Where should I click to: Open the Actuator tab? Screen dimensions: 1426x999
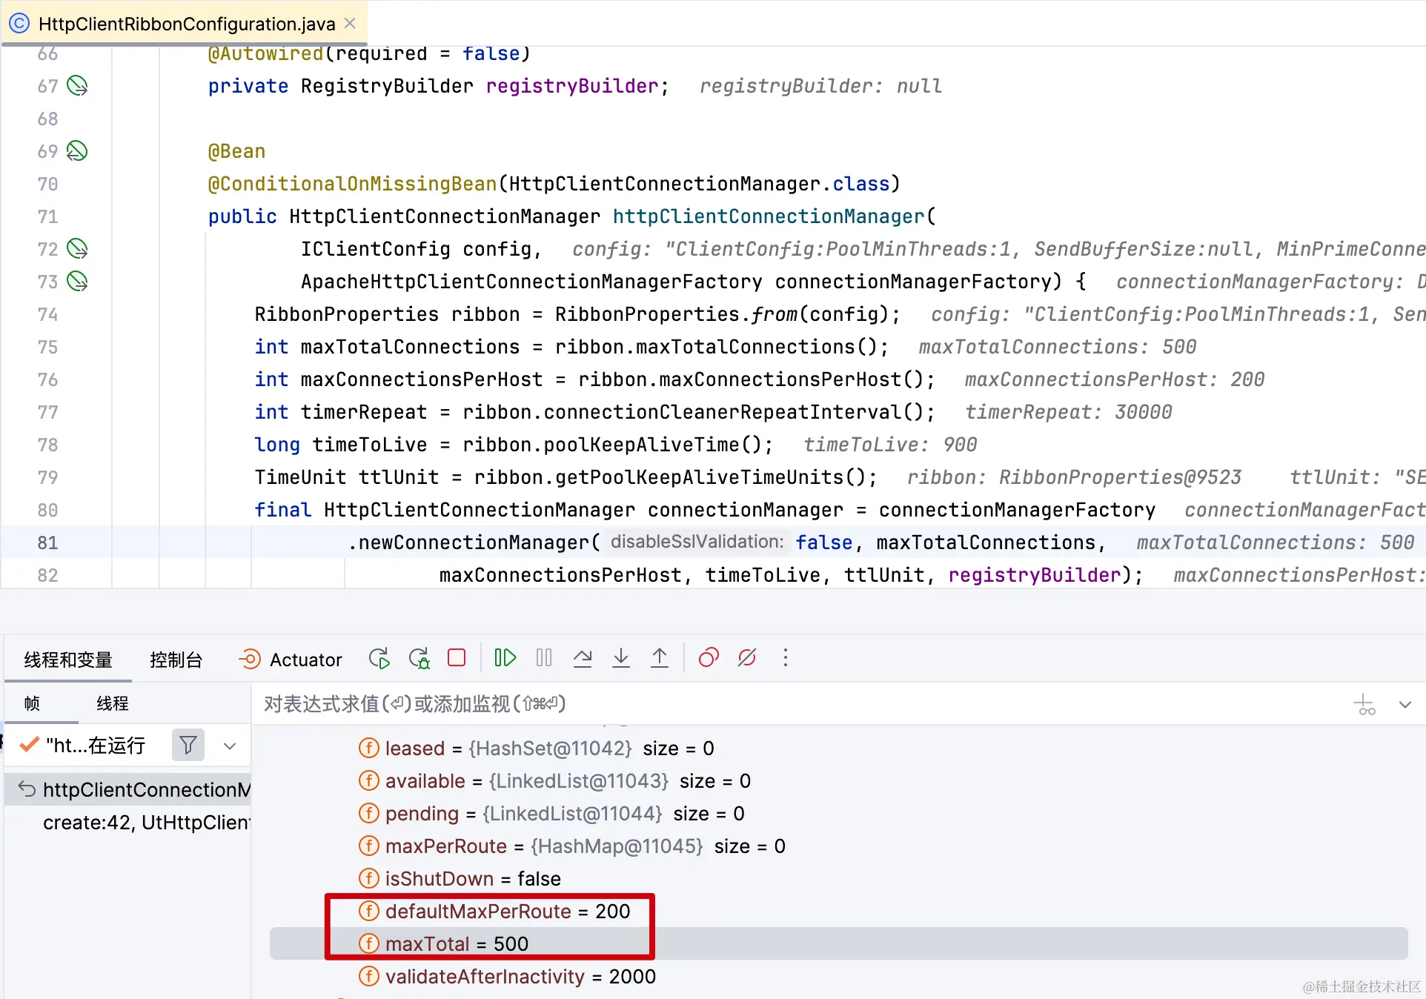291,660
